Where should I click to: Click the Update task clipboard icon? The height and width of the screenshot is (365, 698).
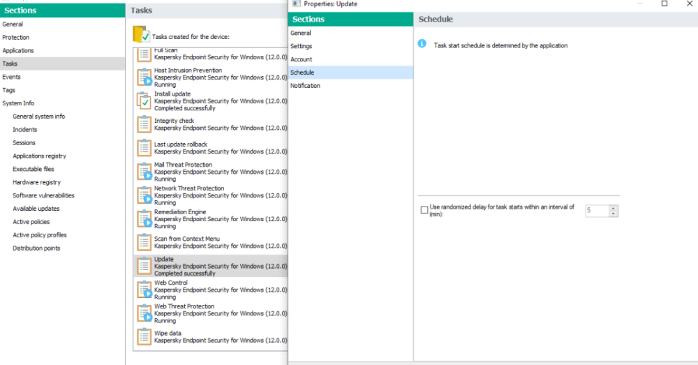coord(144,266)
